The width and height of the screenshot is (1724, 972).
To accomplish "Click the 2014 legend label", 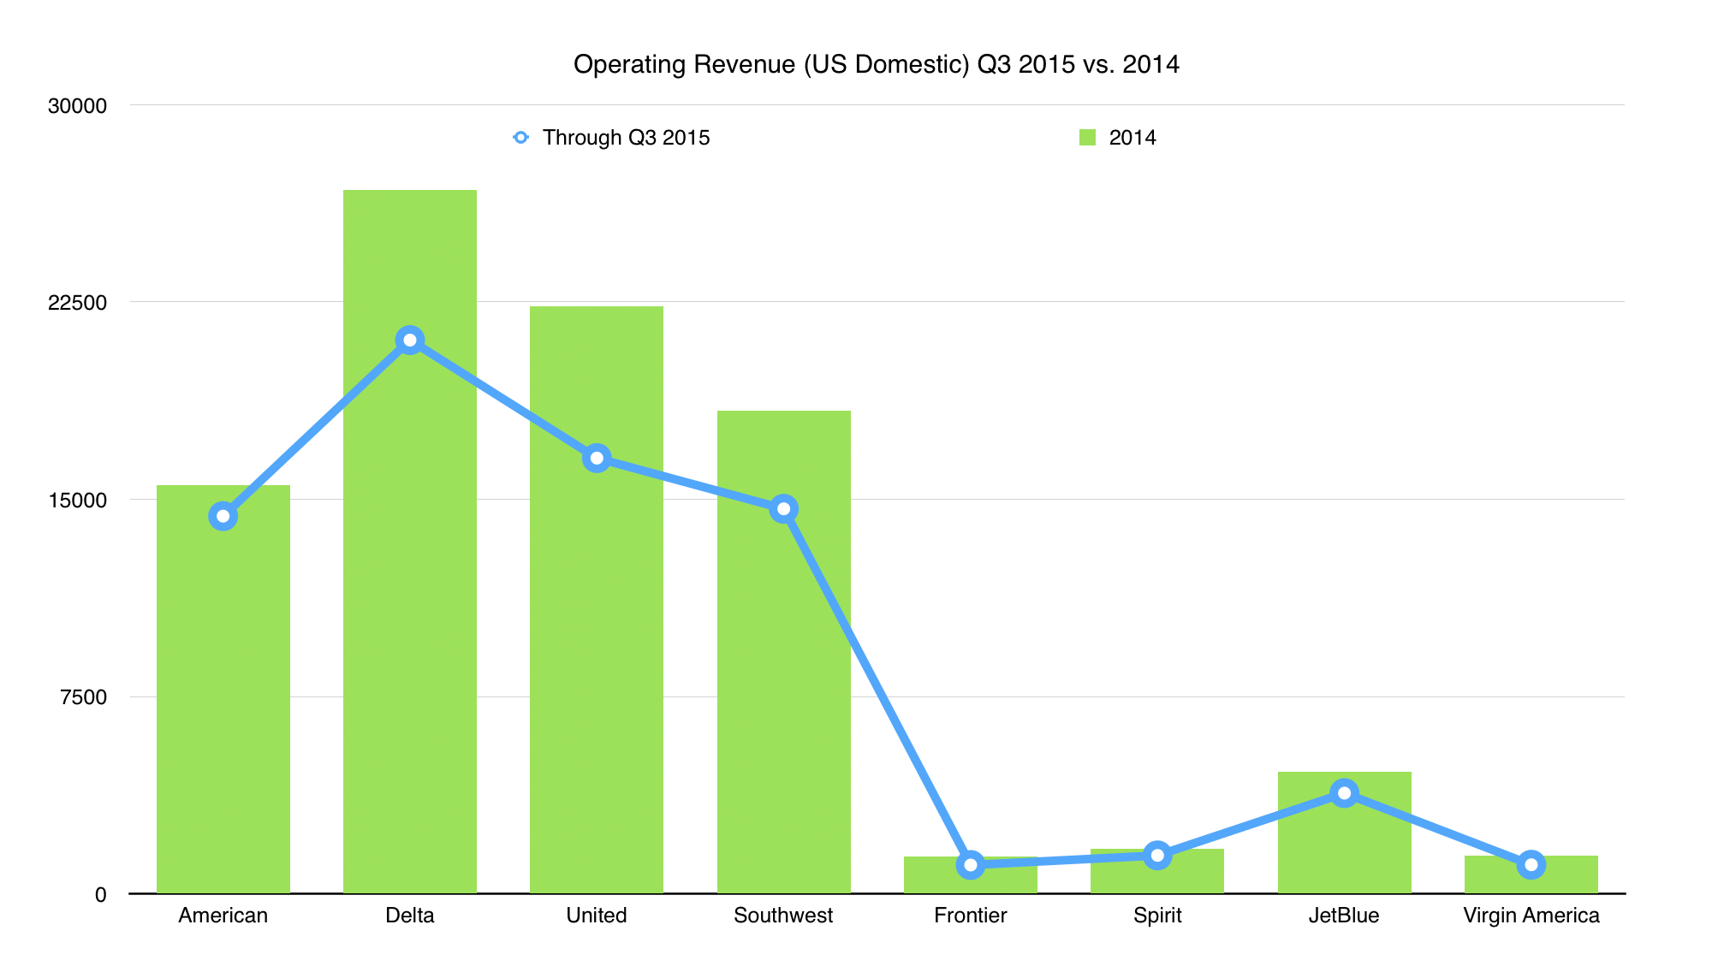I will tap(1132, 138).
